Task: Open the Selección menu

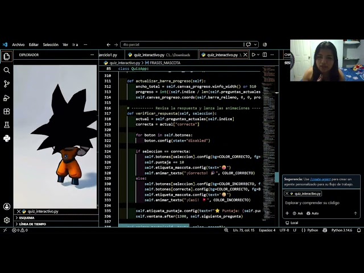Action: click(51, 44)
